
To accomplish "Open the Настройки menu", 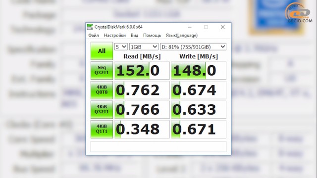I will pyautogui.click(x=115, y=35).
